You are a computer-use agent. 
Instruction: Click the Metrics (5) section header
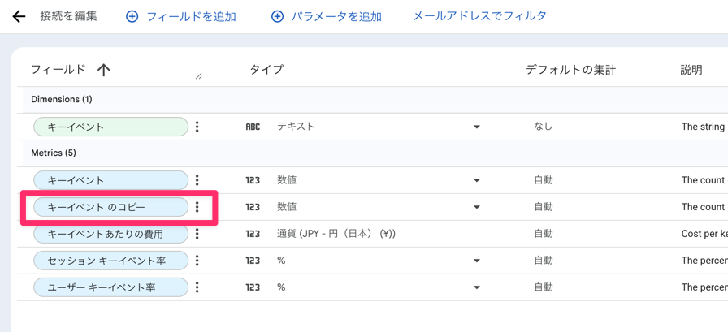coord(54,153)
